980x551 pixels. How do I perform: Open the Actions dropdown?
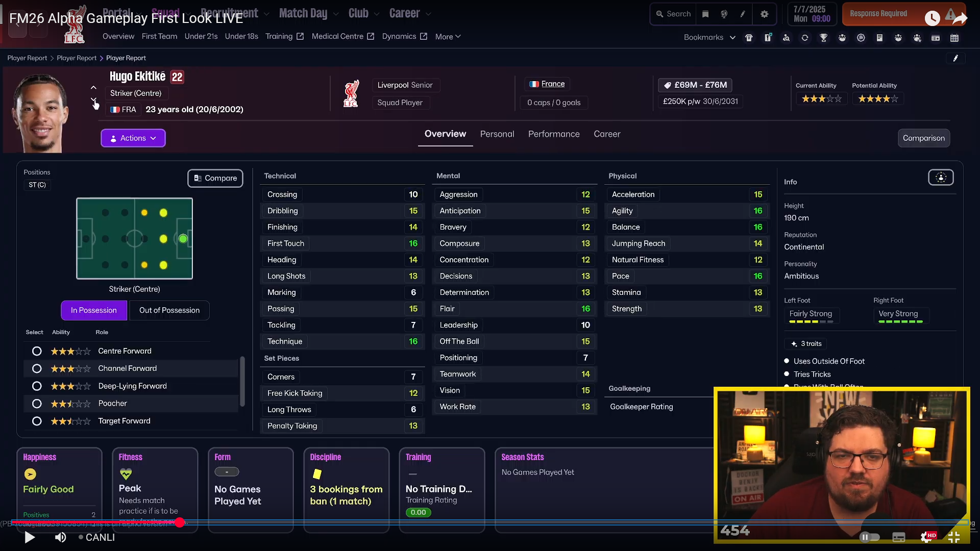(x=133, y=138)
